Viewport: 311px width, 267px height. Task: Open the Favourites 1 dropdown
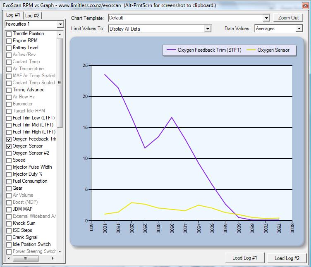coord(60,24)
